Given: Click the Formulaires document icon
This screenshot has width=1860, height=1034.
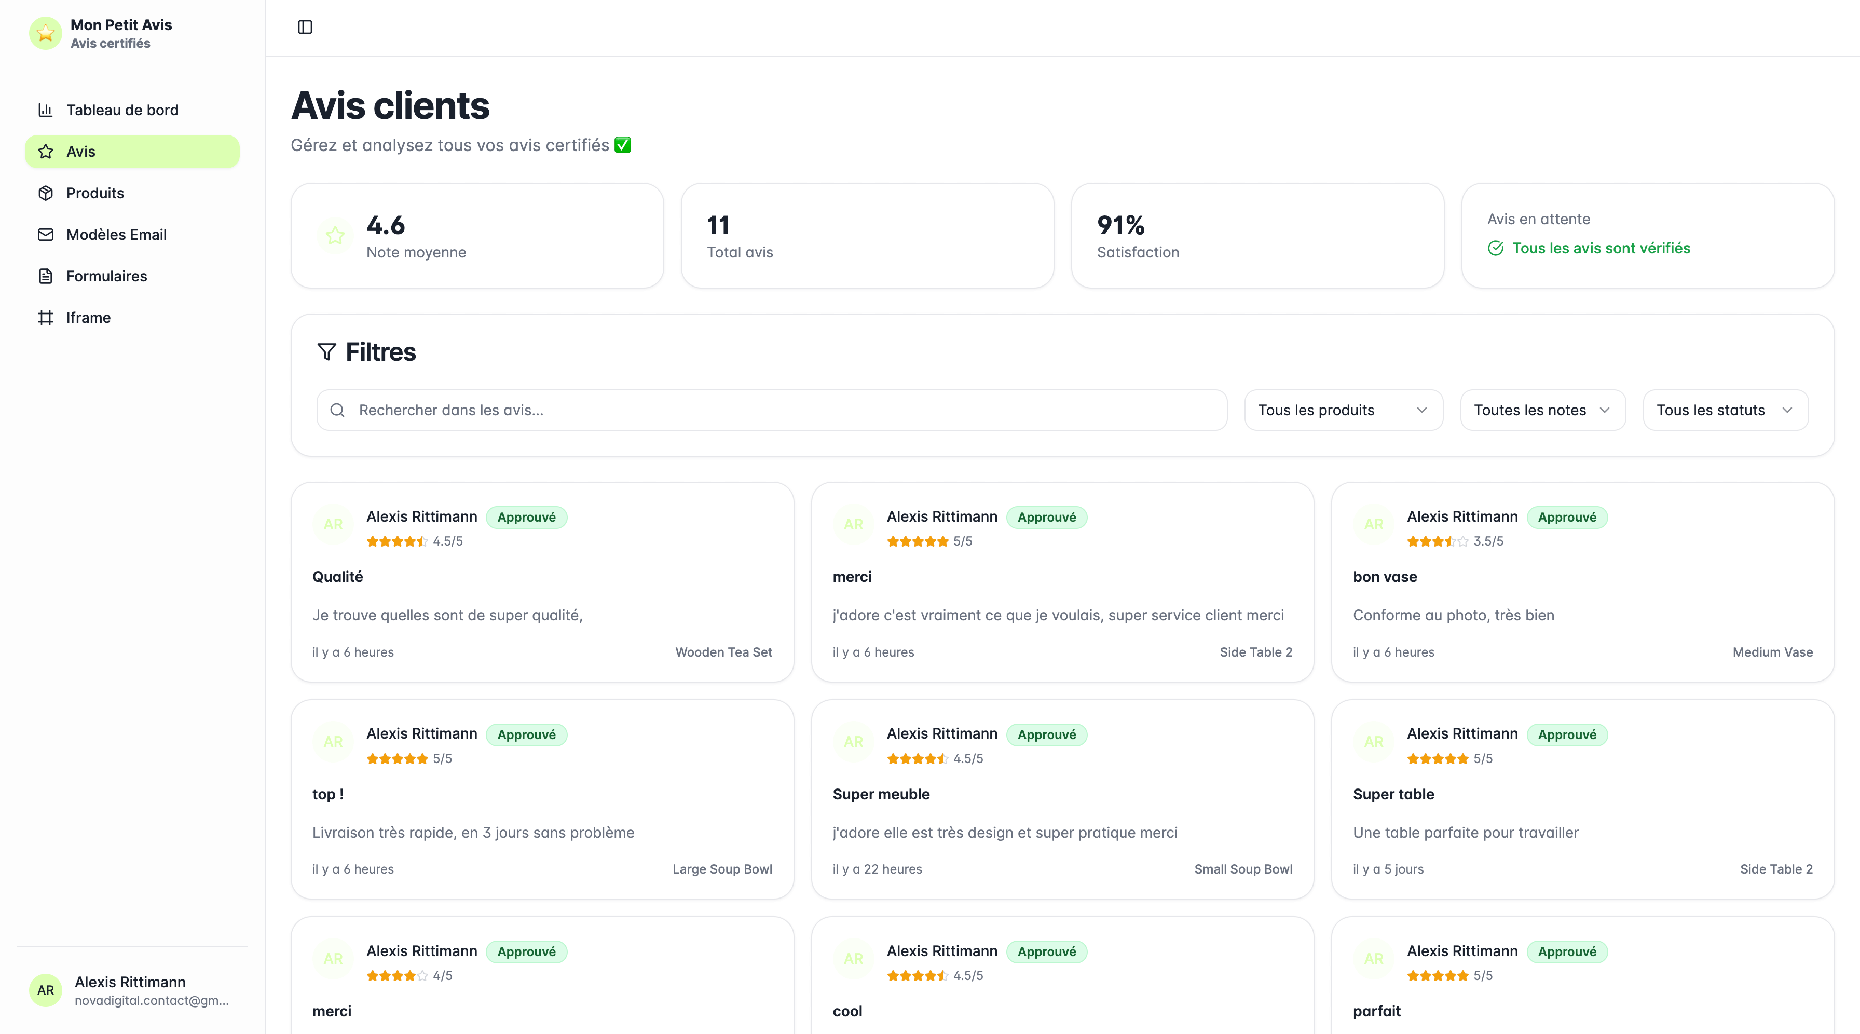Looking at the screenshot, I should [x=46, y=276].
